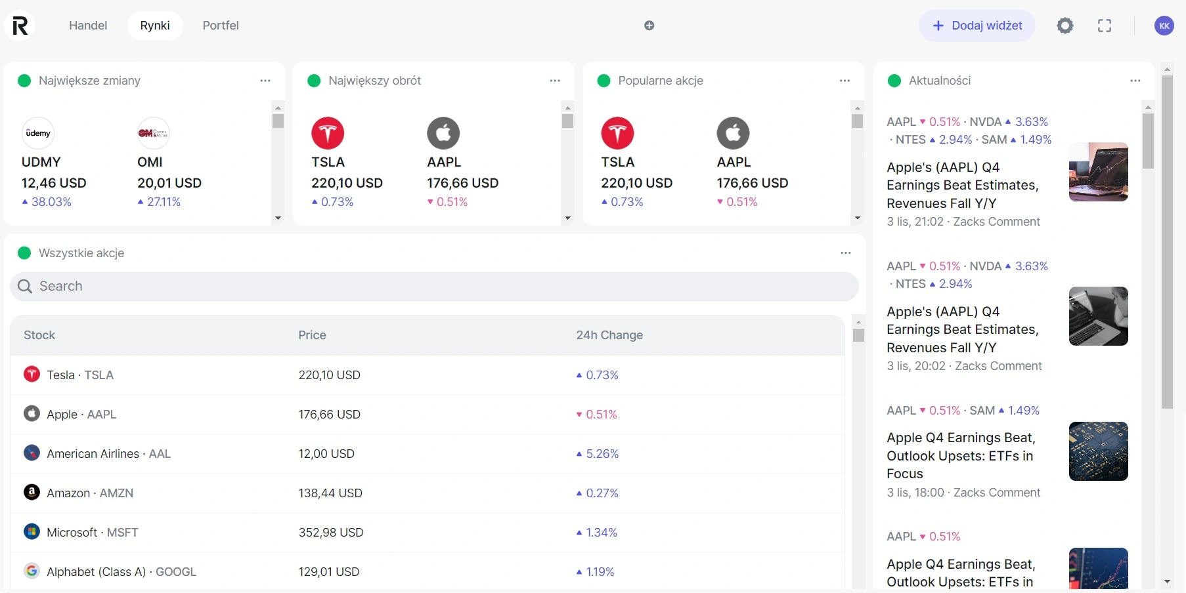The width and height of the screenshot is (1186, 593).
Task: Click the R logo in top left
Action: click(x=20, y=26)
